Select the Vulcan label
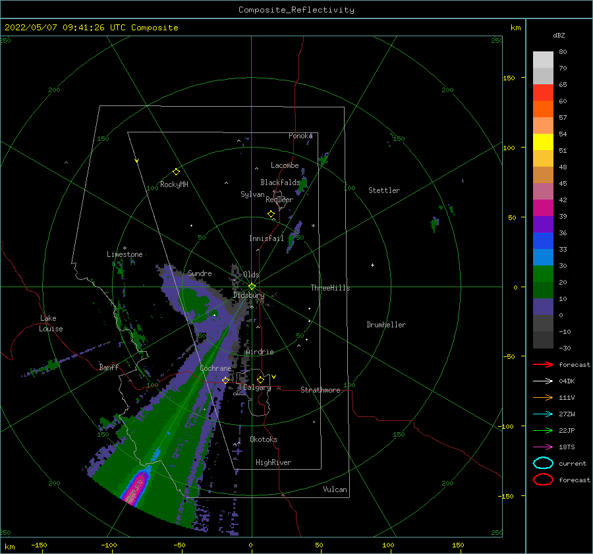 click(x=335, y=489)
